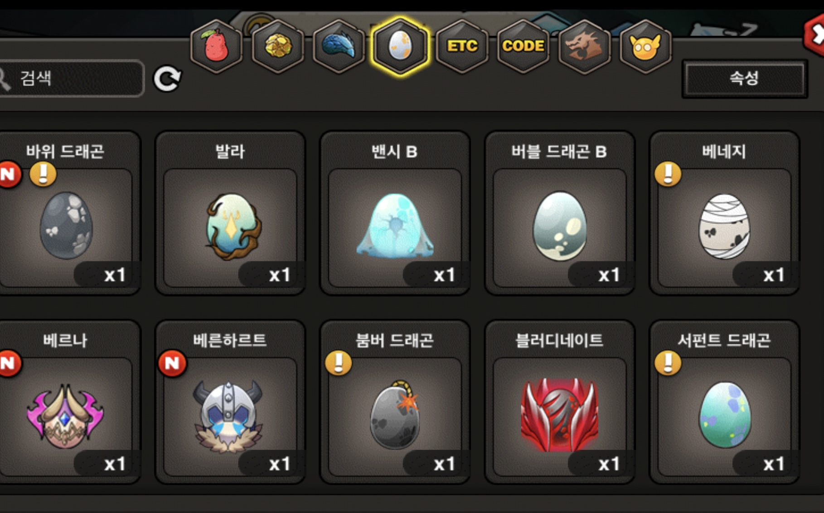Select the 발라 egg card
The width and height of the screenshot is (824, 513).
pos(230,213)
